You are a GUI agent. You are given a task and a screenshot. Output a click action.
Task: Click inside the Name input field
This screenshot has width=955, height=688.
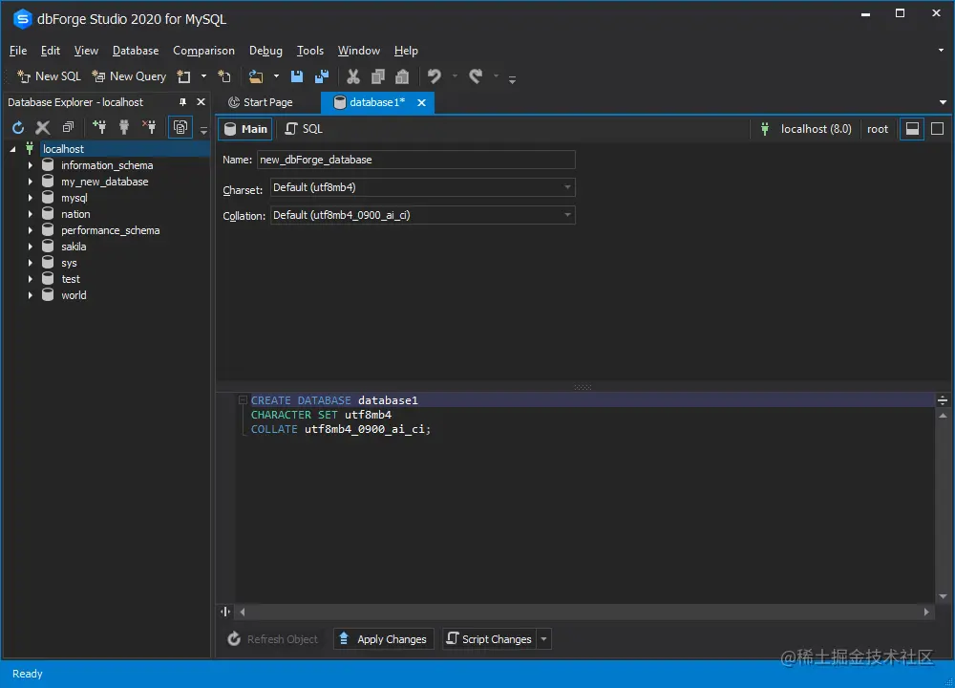416,160
